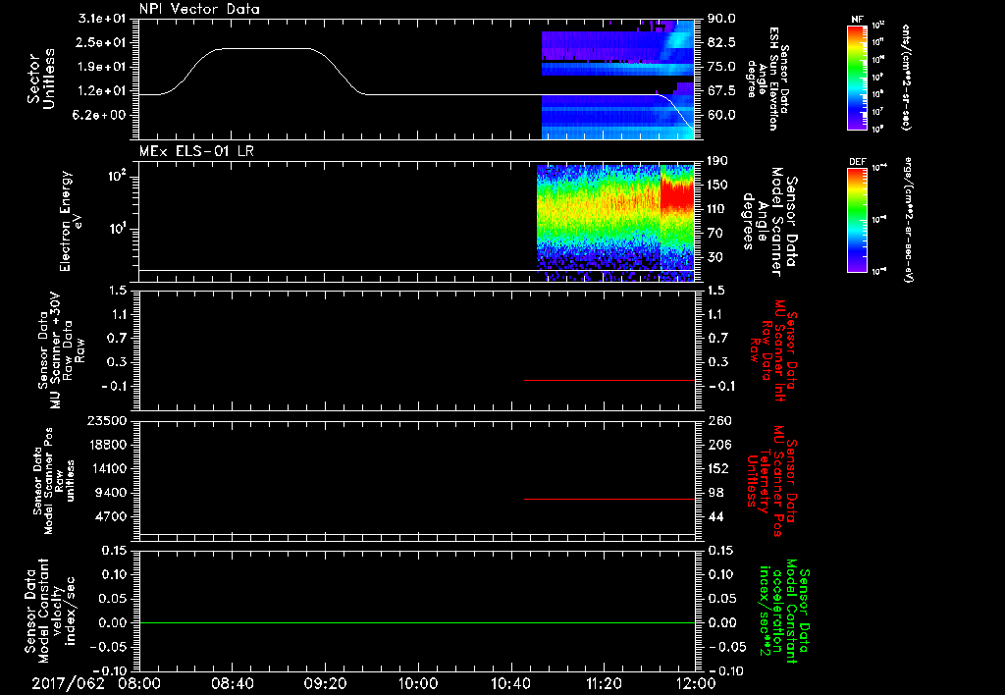This screenshot has width=1005, height=695.
Task: Click the "260" telemetry axis value
Action: [x=717, y=420]
